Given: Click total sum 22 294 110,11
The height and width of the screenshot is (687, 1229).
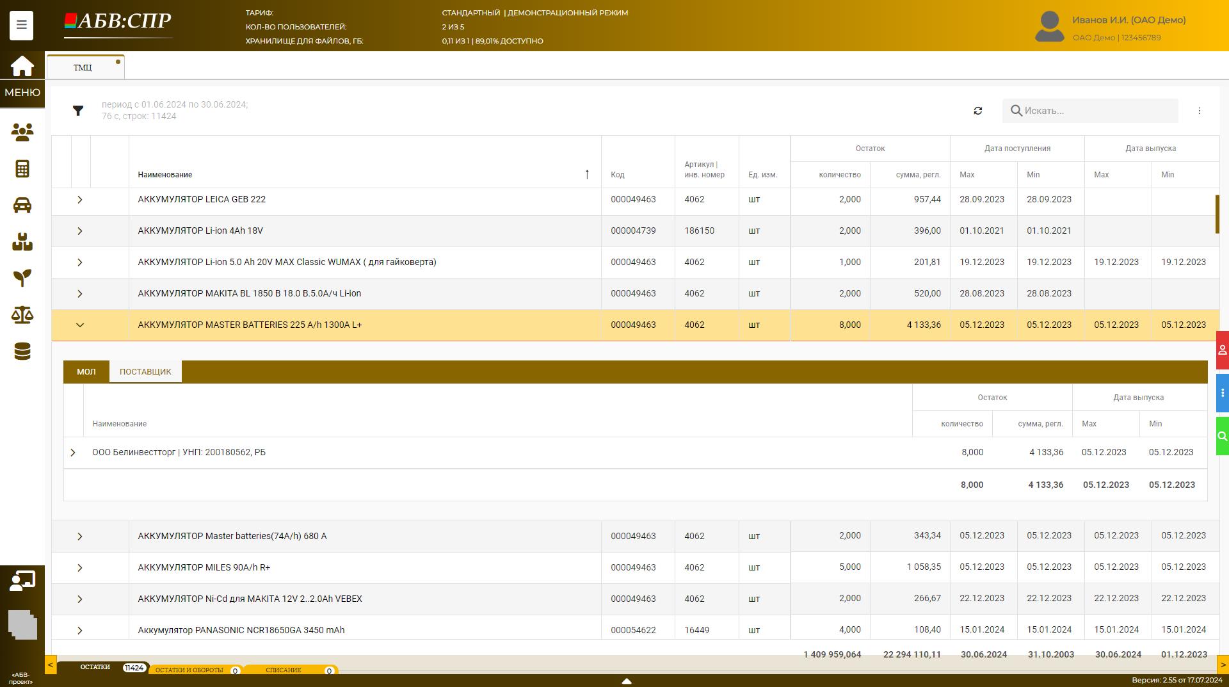Looking at the screenshot, I should [912, 654].
